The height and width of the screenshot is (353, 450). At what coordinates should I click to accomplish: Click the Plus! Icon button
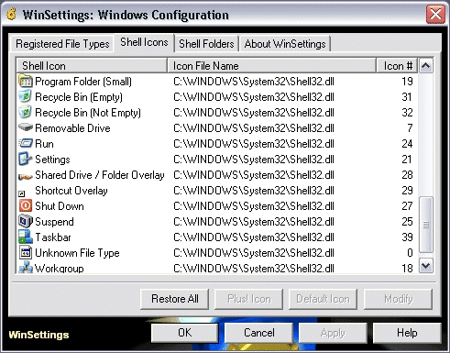coord(249,299)
